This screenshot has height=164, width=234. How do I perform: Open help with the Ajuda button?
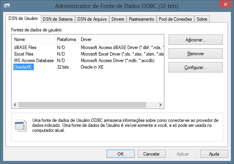pyautogui.click(x=214, y=154)
